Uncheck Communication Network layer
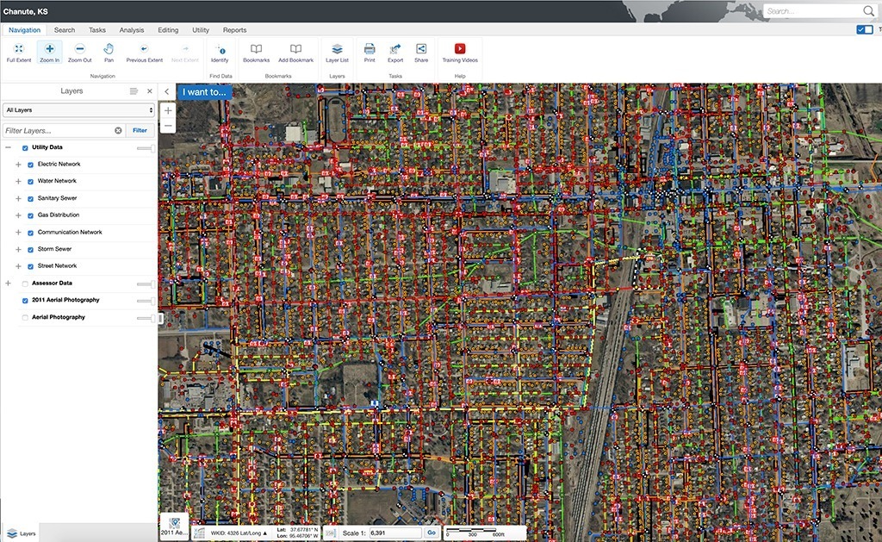 (31, 233)
